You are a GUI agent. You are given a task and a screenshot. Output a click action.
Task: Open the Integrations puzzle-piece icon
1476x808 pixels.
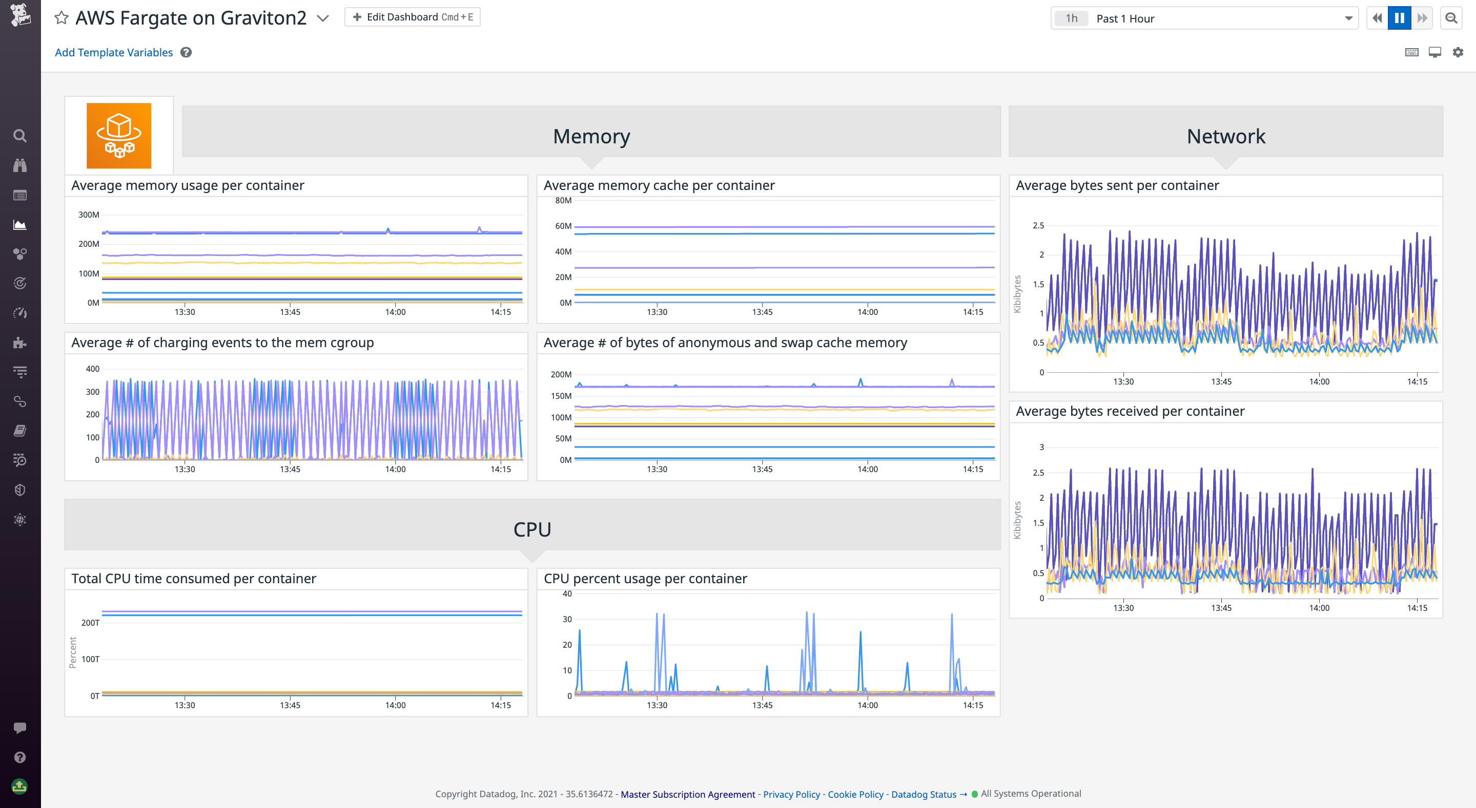(20, 343)
